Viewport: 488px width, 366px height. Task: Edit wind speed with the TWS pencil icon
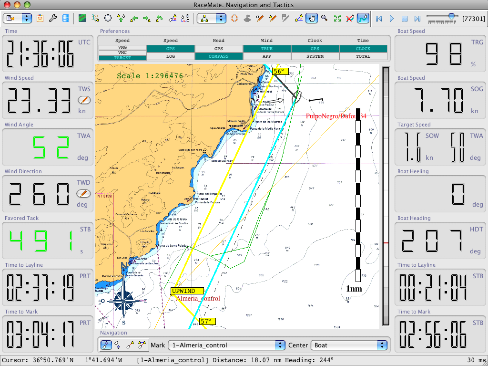tap(84, 100)
